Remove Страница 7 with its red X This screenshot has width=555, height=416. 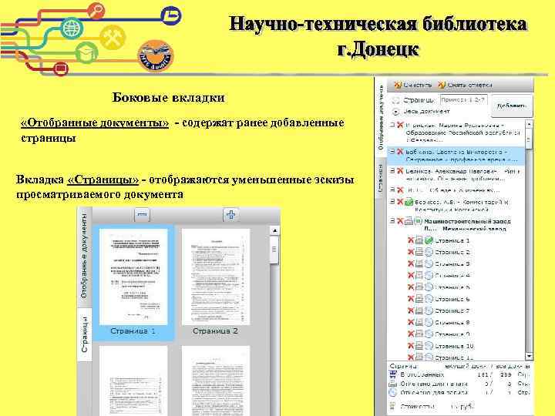[411, 310]
